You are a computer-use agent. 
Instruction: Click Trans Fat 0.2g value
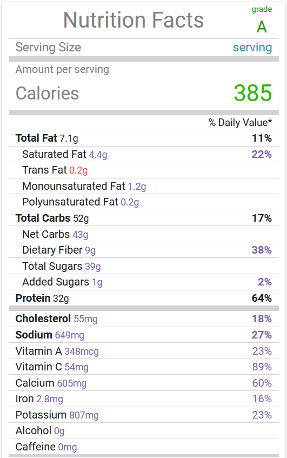tap(78, 170)
